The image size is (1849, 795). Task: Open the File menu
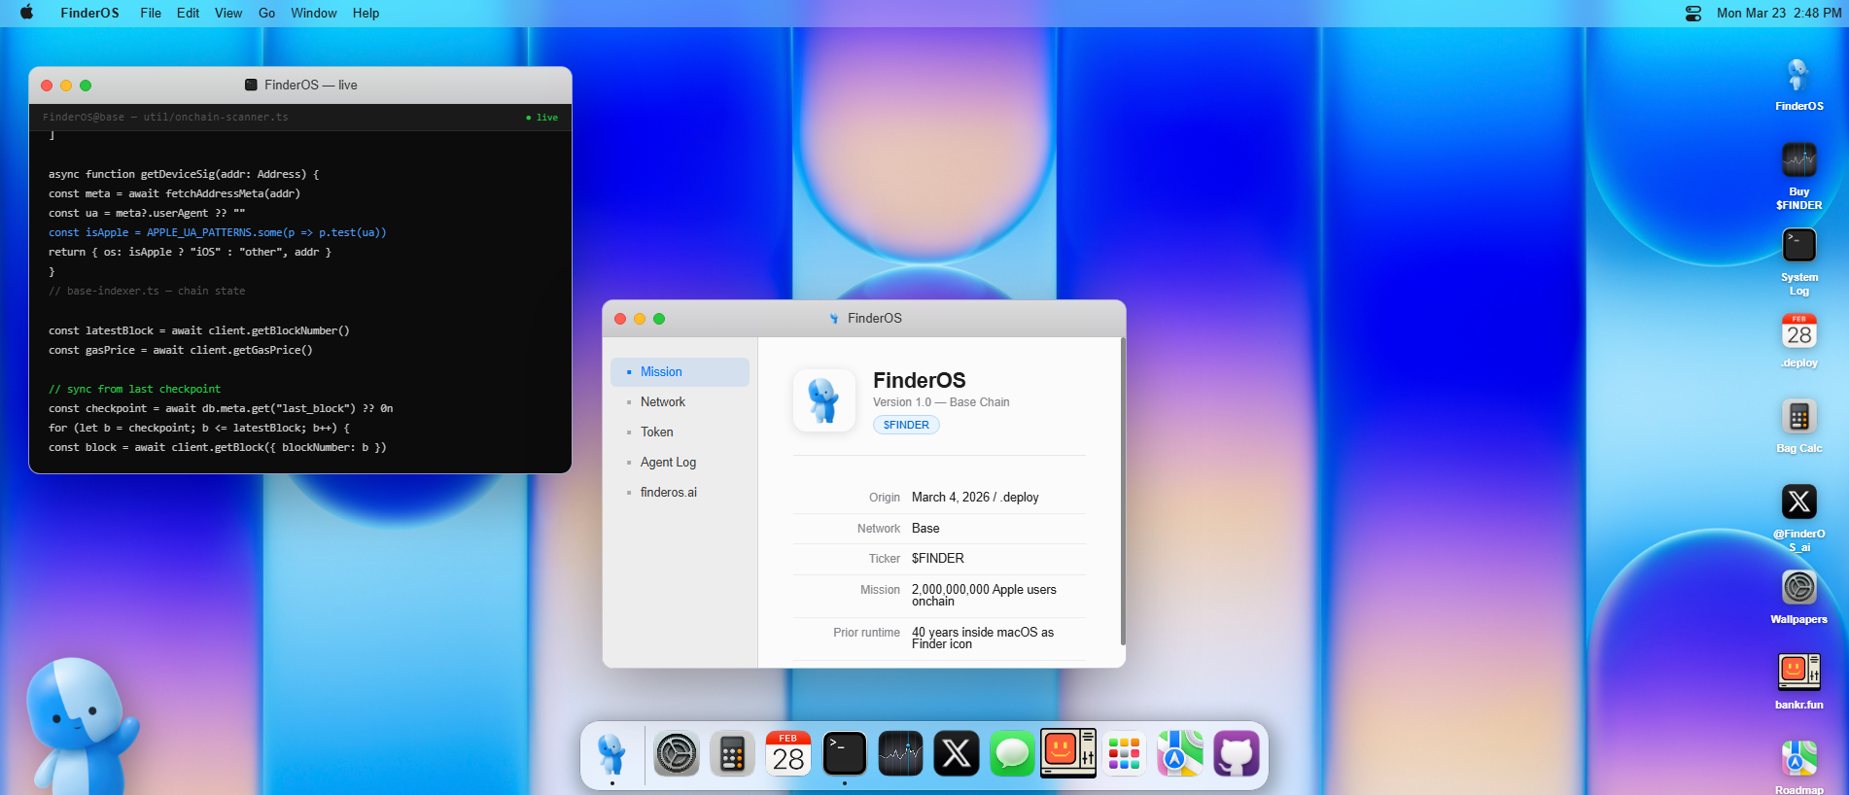pyautogui.click(x=151, y=13)
